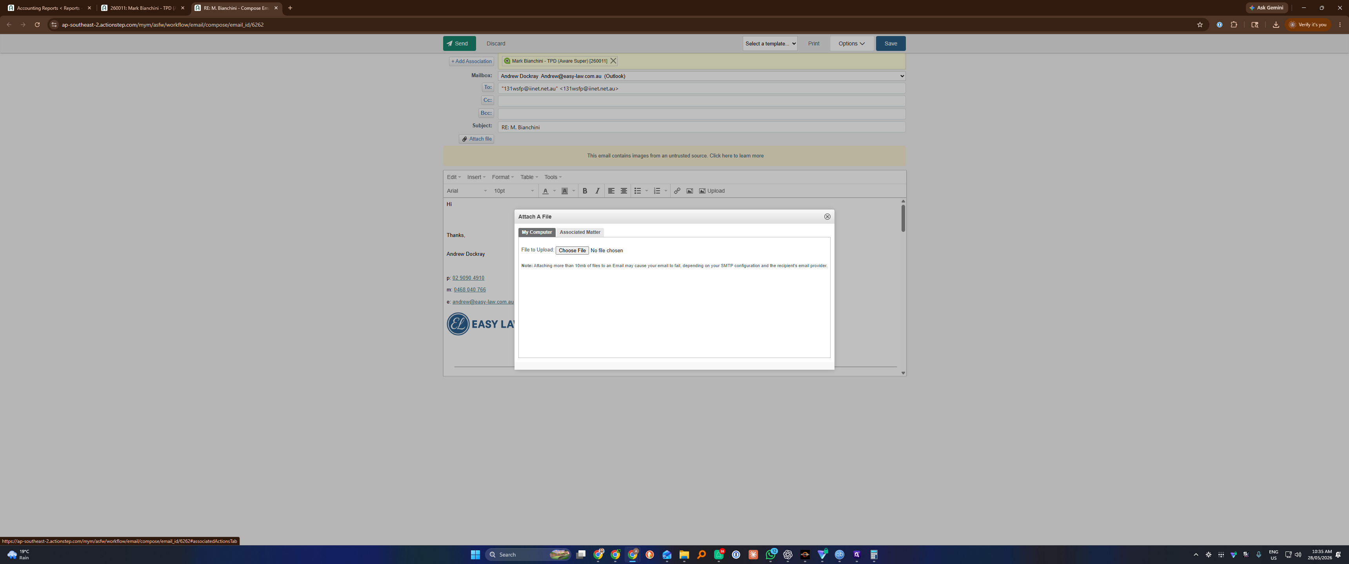1349x564 pixels.
Task: Insert a hyperlink with the link icon
Action: [x=677, y=191]
